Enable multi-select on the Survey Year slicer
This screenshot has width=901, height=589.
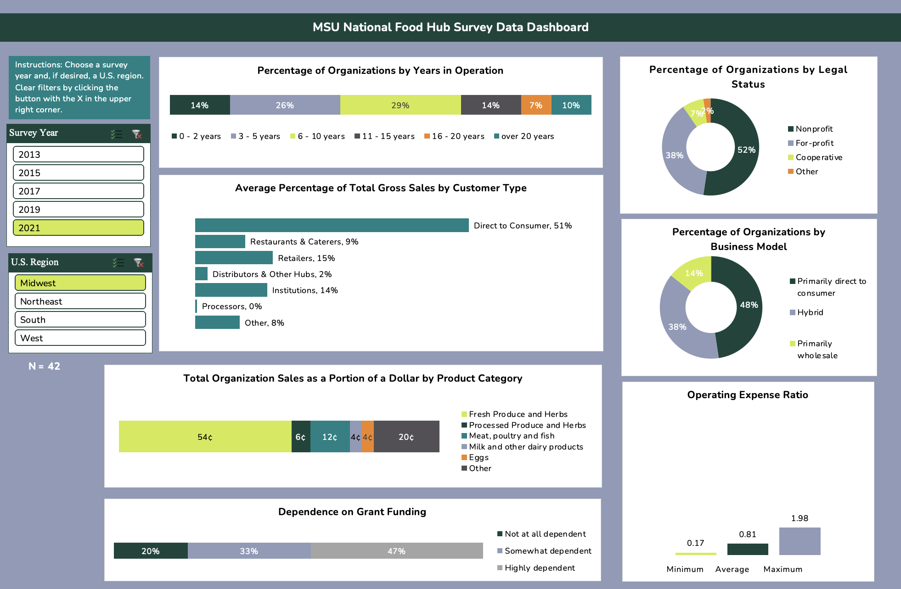[x=117, y=133]
